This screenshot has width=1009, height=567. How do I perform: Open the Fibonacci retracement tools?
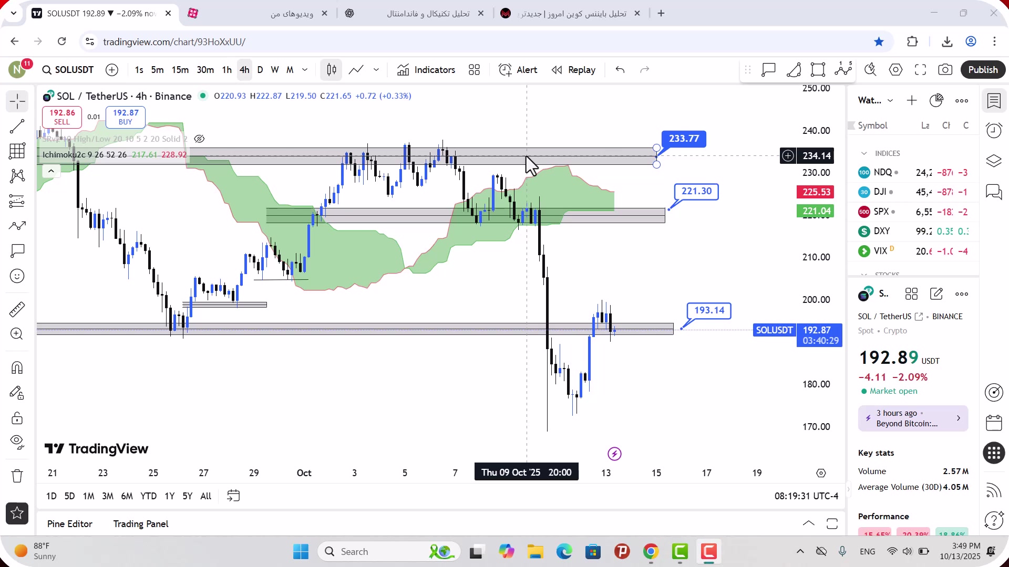click(x=17, y=151)
